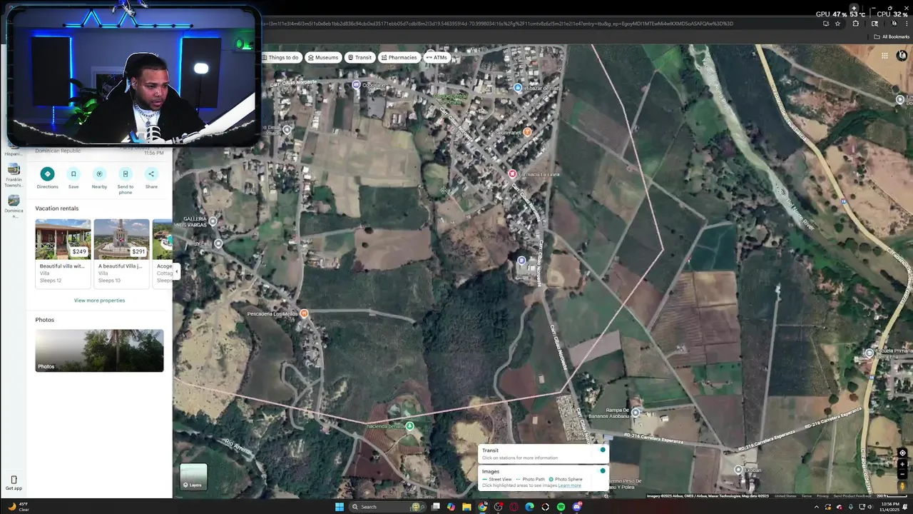This screenshot has height=514, width=913.
Task: Show your location on map
Action: click(902, 453)
